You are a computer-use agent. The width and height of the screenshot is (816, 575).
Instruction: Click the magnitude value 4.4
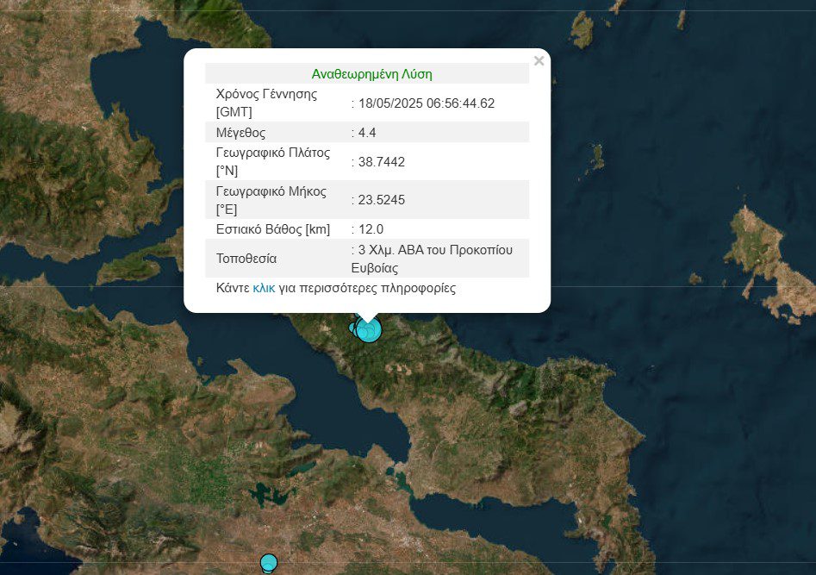[x=367, y=133]
